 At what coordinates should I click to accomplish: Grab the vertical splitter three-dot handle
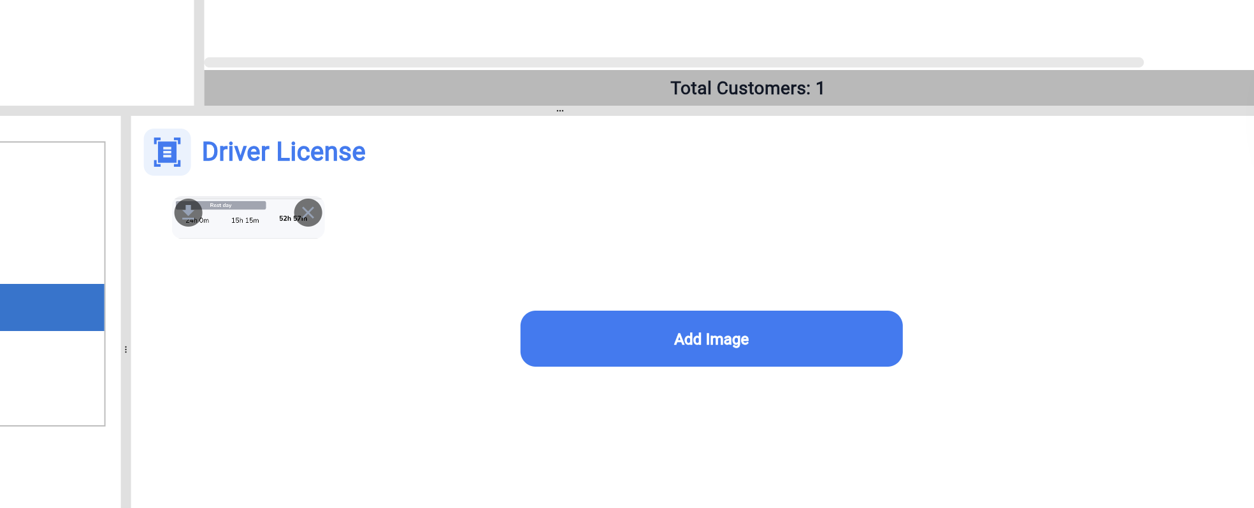pos(126,349)
